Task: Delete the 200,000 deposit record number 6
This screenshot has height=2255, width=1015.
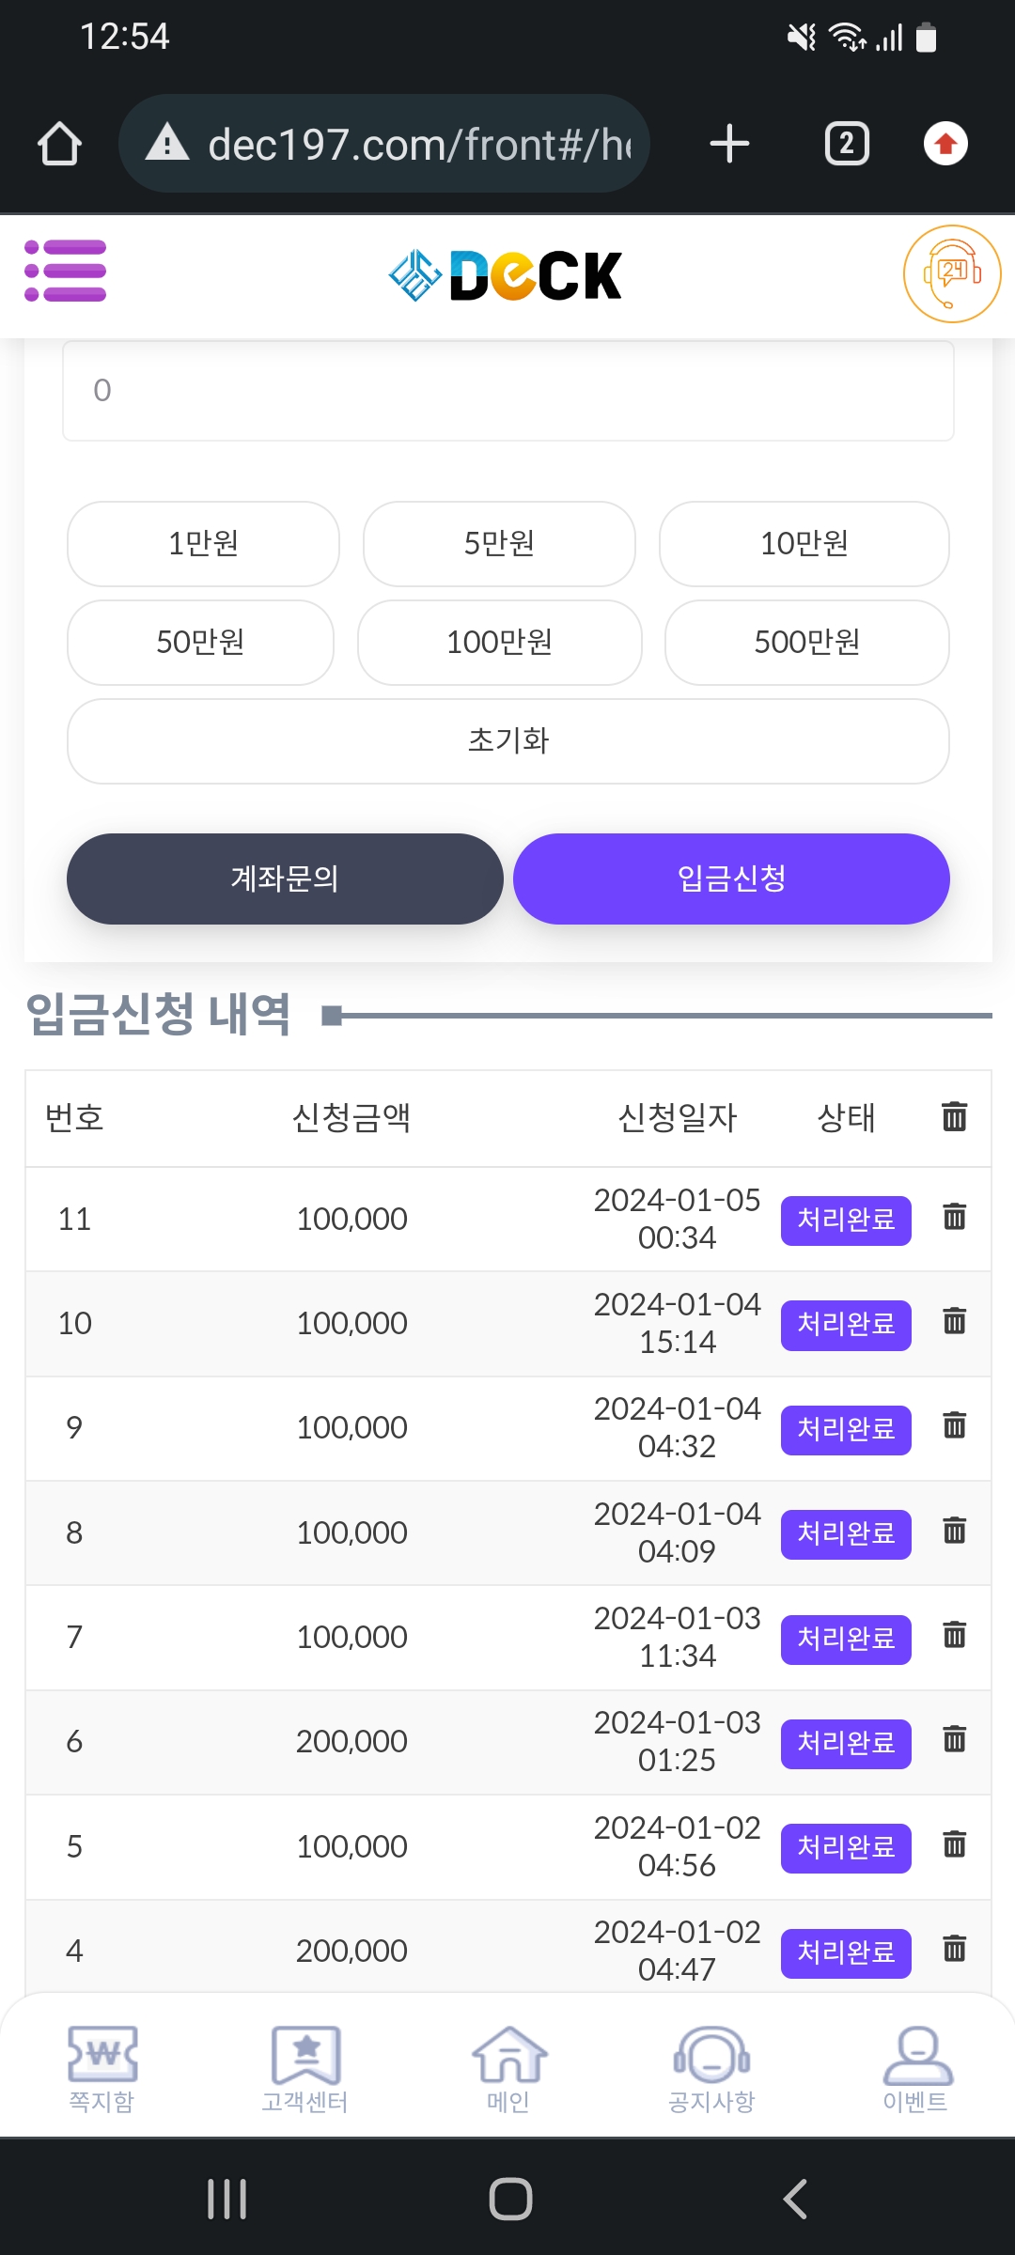Action: point(954,1740)
